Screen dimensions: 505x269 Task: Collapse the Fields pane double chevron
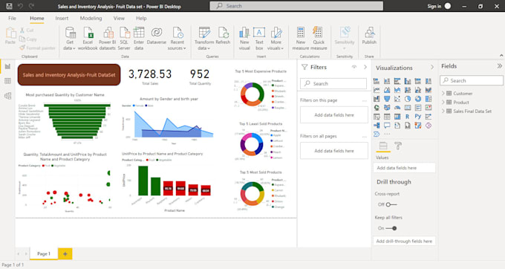(500, 66)
